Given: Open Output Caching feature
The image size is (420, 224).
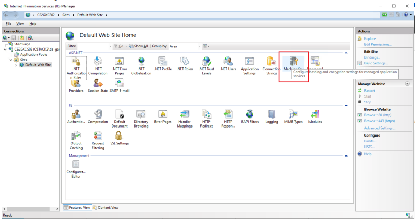Looking at the screenshot, I should 76,140.
